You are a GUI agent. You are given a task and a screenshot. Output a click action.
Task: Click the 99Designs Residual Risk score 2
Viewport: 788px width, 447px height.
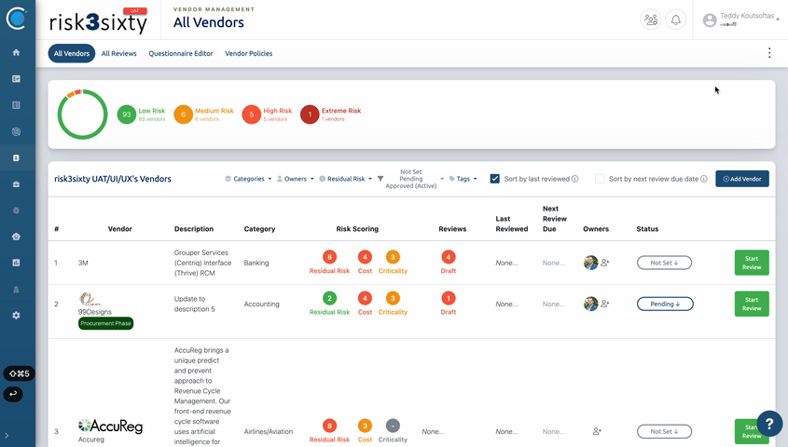(x=330, y=299)
